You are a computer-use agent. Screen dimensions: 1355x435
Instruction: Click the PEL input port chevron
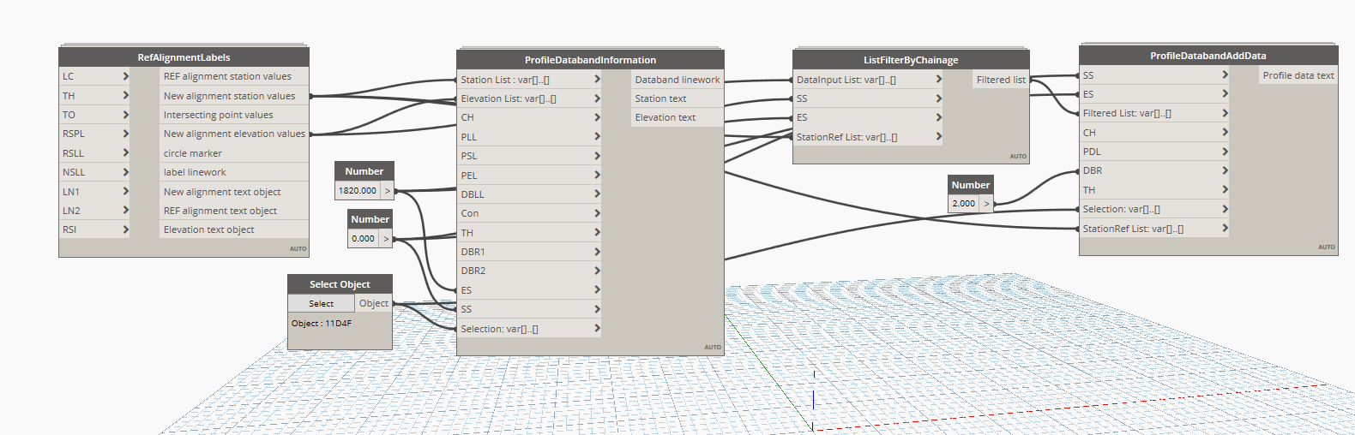click(x=597, y=176)
